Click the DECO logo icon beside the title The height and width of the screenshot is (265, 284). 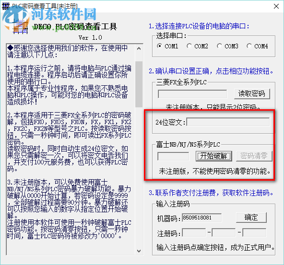(20, 26)
